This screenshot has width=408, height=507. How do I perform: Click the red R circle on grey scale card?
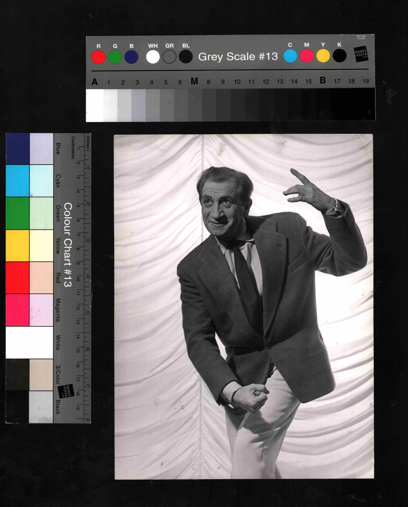(98, 58)
